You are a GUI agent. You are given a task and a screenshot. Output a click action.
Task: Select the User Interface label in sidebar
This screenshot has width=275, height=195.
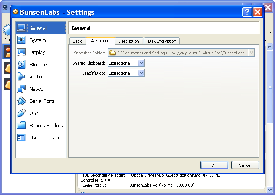(45, 137)
